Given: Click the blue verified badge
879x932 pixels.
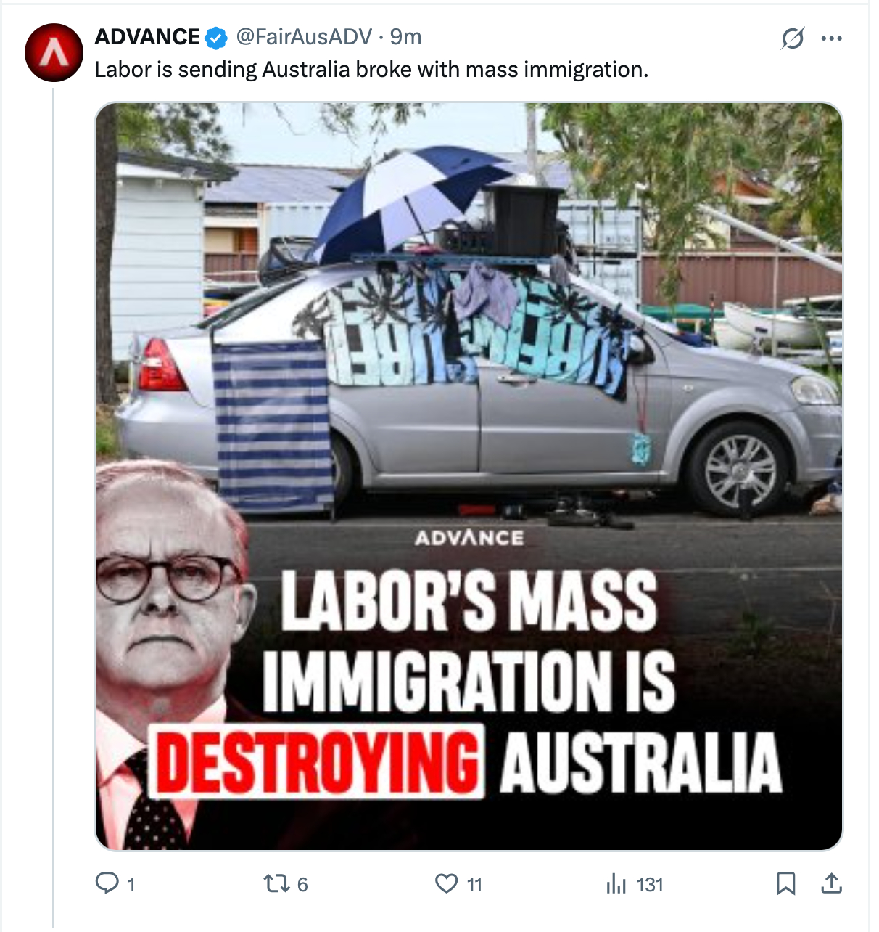Looking at the screenshot, I should pos(216,37).
